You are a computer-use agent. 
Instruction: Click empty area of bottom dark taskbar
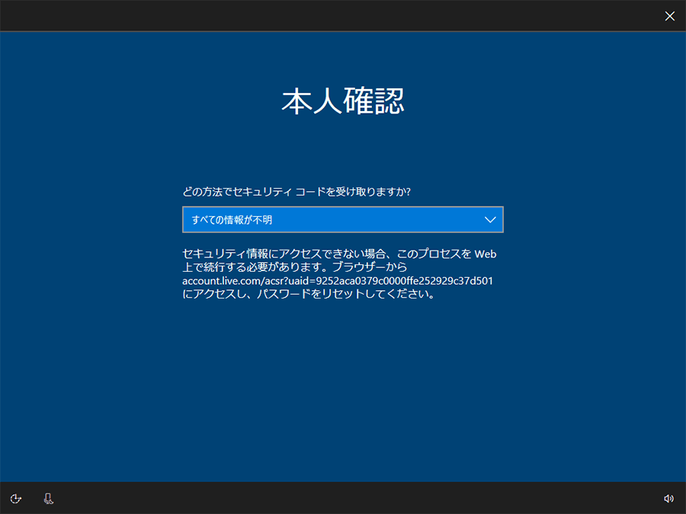tap(343, 499)
